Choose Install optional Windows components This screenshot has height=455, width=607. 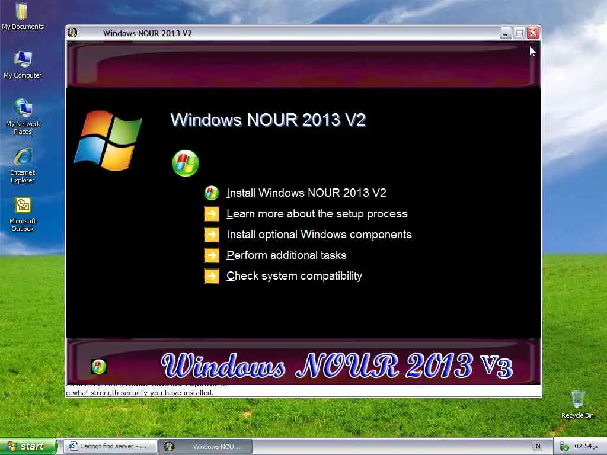click(x=319, y=235)
